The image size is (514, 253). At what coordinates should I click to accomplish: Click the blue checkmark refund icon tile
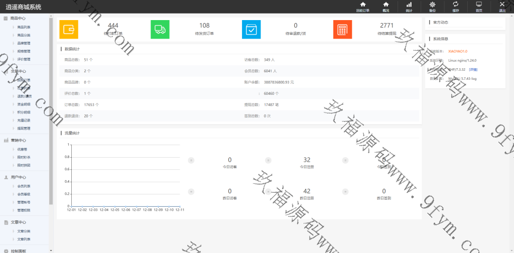[x=251, y=30]
